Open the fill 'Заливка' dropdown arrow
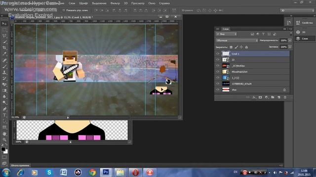 [290, 47]
